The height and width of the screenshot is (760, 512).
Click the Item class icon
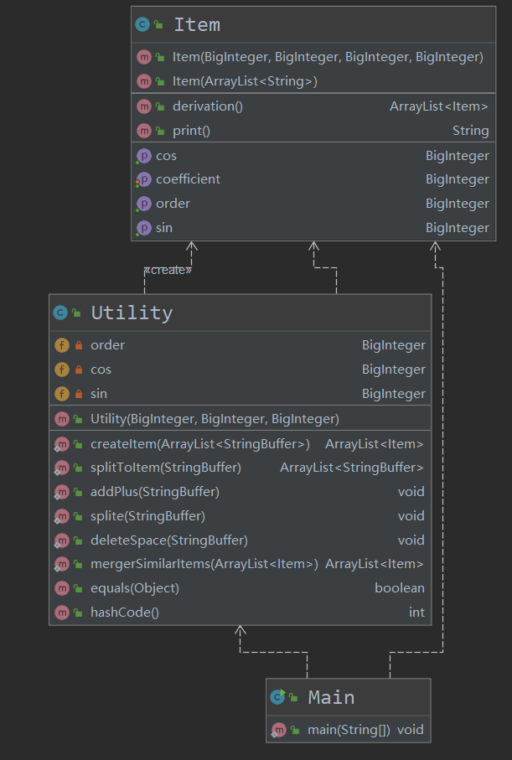[142, 25]
